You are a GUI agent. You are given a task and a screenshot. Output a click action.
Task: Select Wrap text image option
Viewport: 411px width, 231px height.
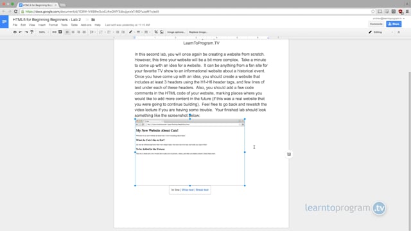[188, 190]
